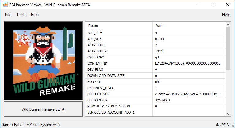This screenshot has height=128, width=235.
Task: Click the scrollbar down arrow
Action: 228,114
